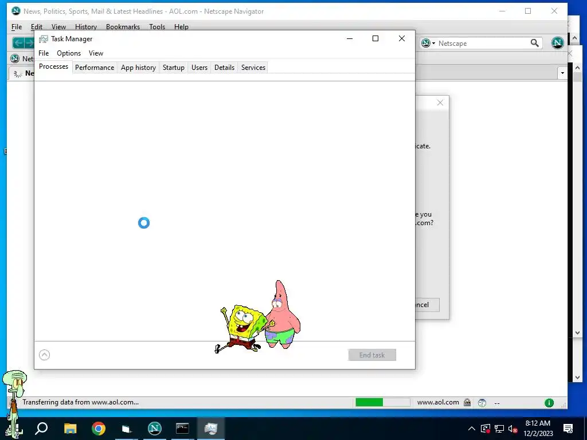This screenshot has height=440, width=587.
Task: Maximize the Netscape Navigator window
Action: (x=528, y=11)
